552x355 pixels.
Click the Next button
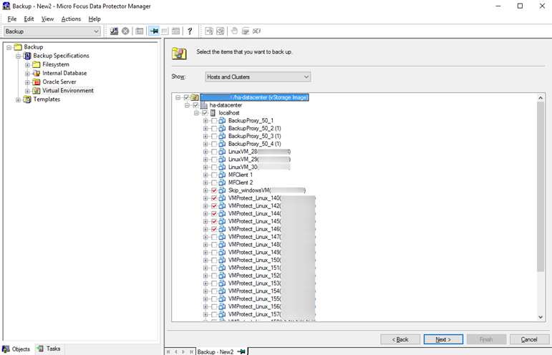(x=443, y=339)
